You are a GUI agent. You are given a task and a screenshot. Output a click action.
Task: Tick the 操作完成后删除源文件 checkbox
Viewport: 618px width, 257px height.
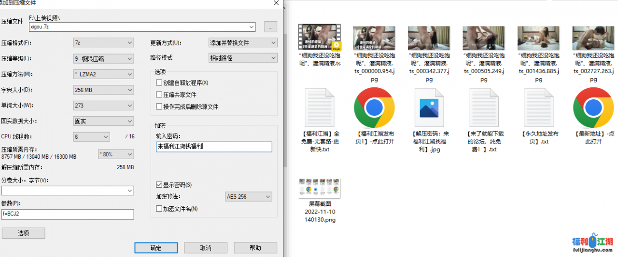(x=159, y=107)
